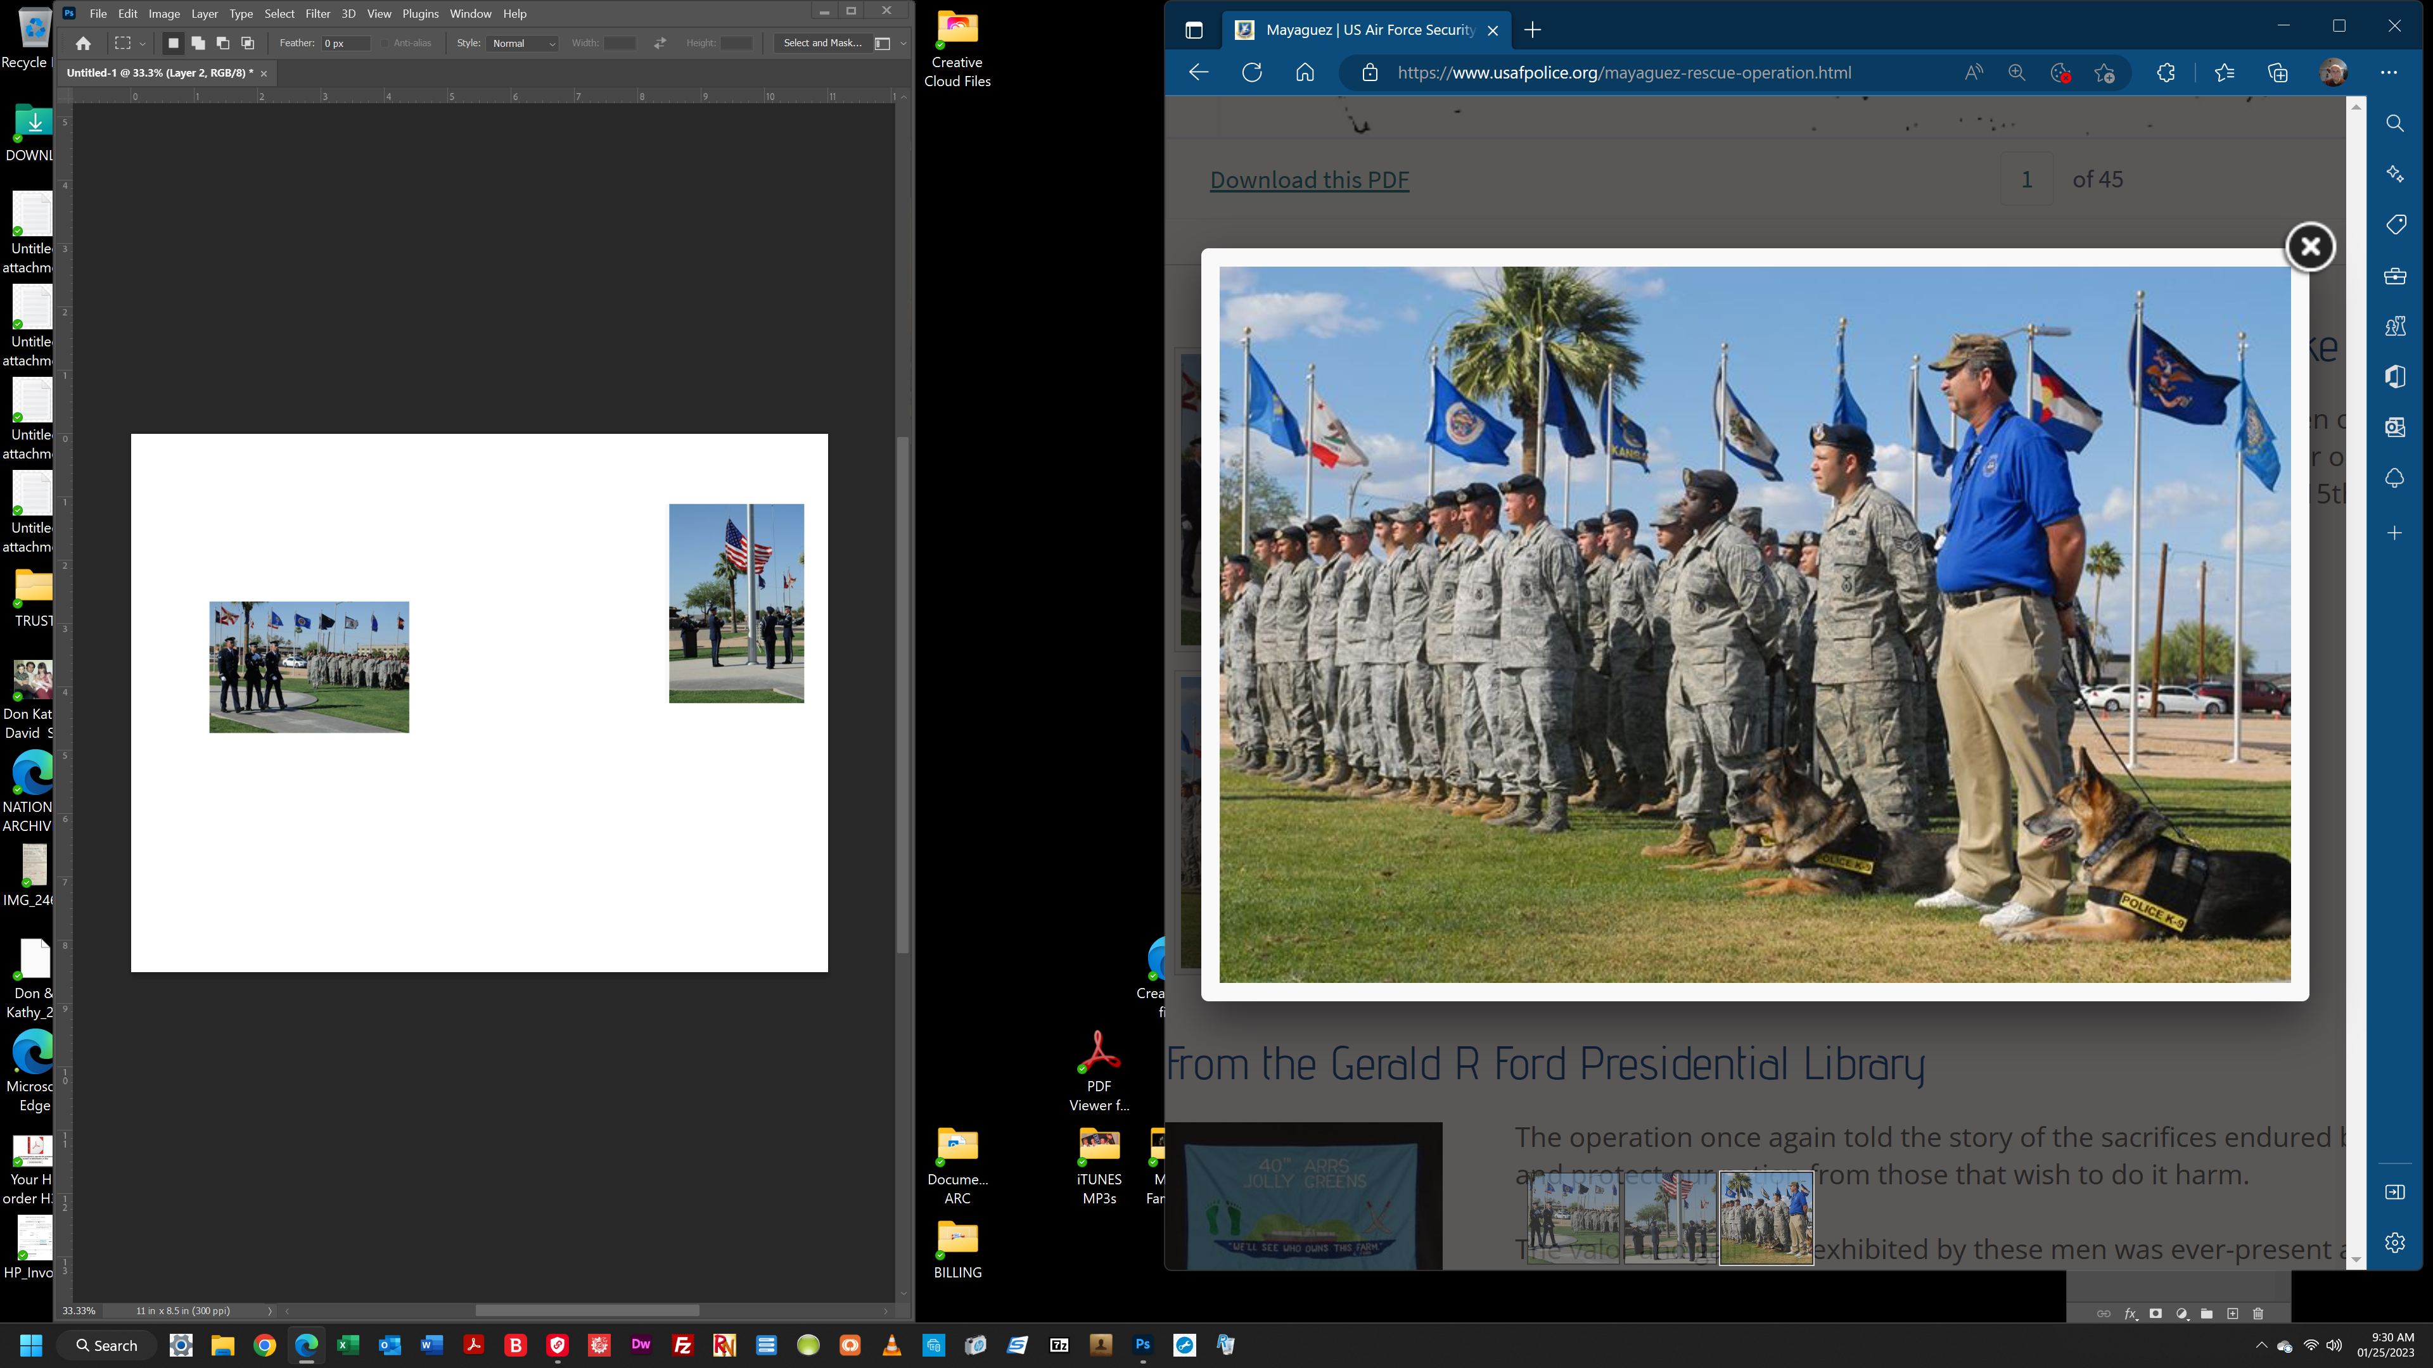Open the Edge Extensions puzzle icon

(2166, 73)
